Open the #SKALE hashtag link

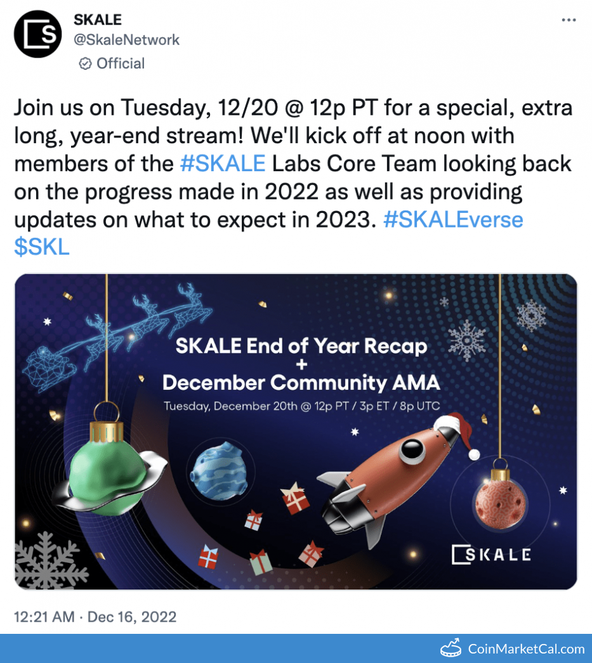pyautogui.click(x=222, y=164)
